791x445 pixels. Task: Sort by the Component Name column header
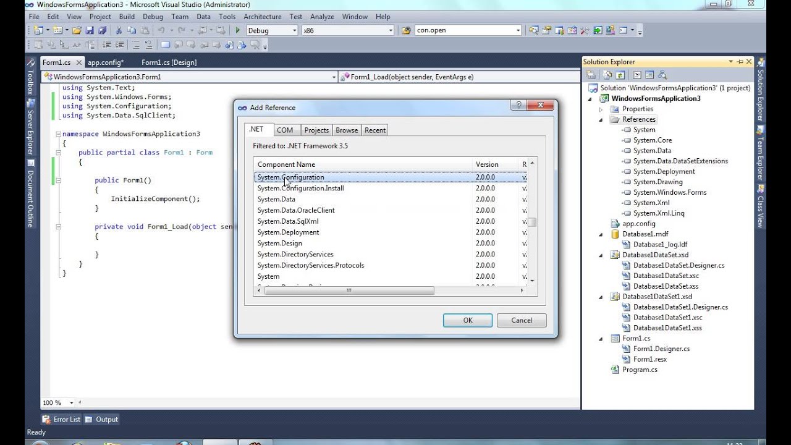coord(362,164)
